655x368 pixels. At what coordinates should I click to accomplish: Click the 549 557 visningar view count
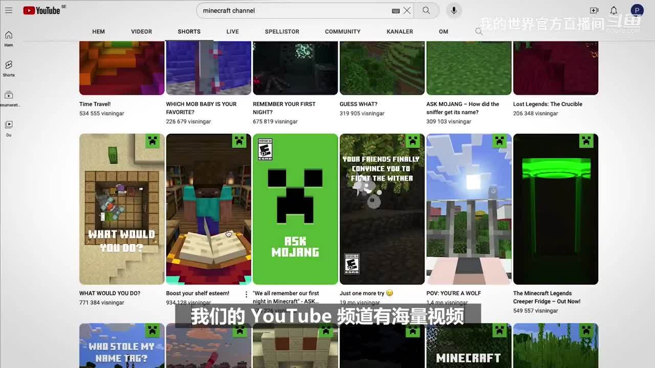point(536,311)
